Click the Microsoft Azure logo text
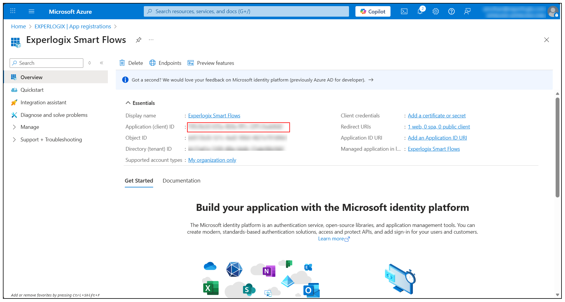This screenshot has height=302, width=565. (70, 12)
